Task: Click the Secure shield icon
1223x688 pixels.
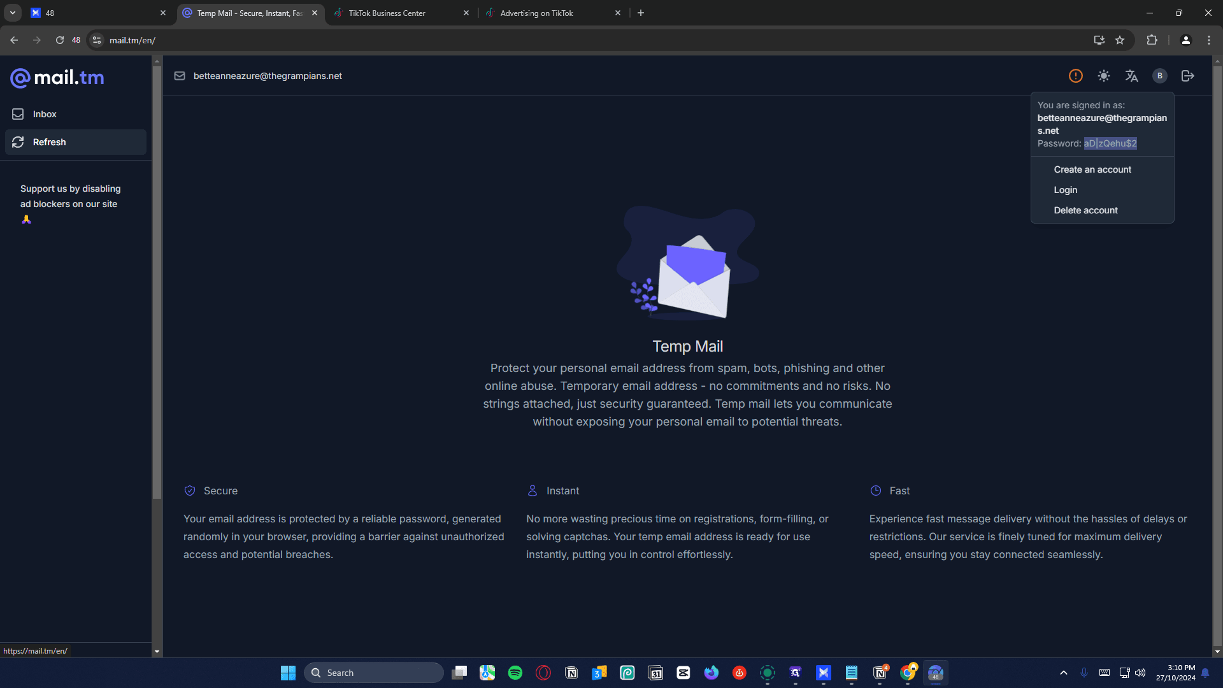Action: click(x=190, y=491)
